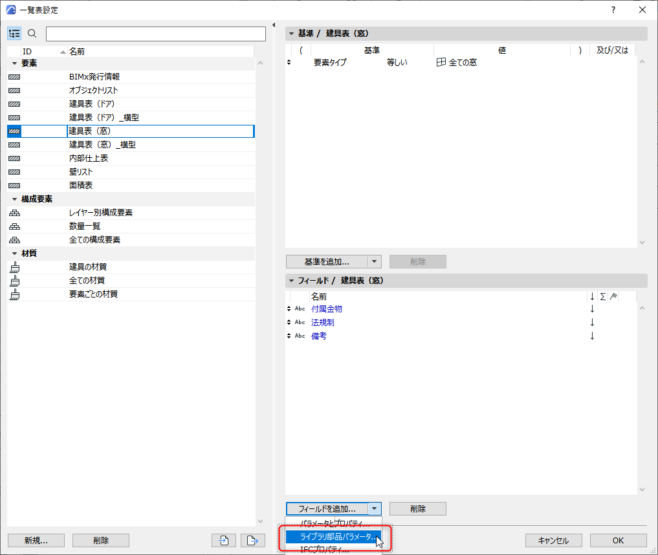
Task: Click the search magnifier icon
Action: point(32,34)
